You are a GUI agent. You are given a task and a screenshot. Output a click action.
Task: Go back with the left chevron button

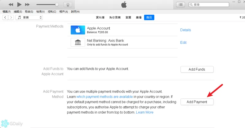point(5,17)
